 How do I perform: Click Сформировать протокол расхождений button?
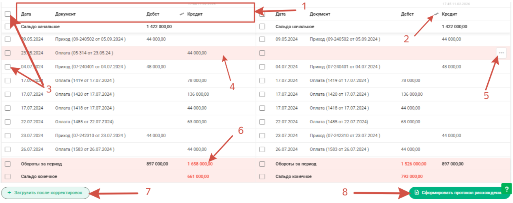point(460,193)
